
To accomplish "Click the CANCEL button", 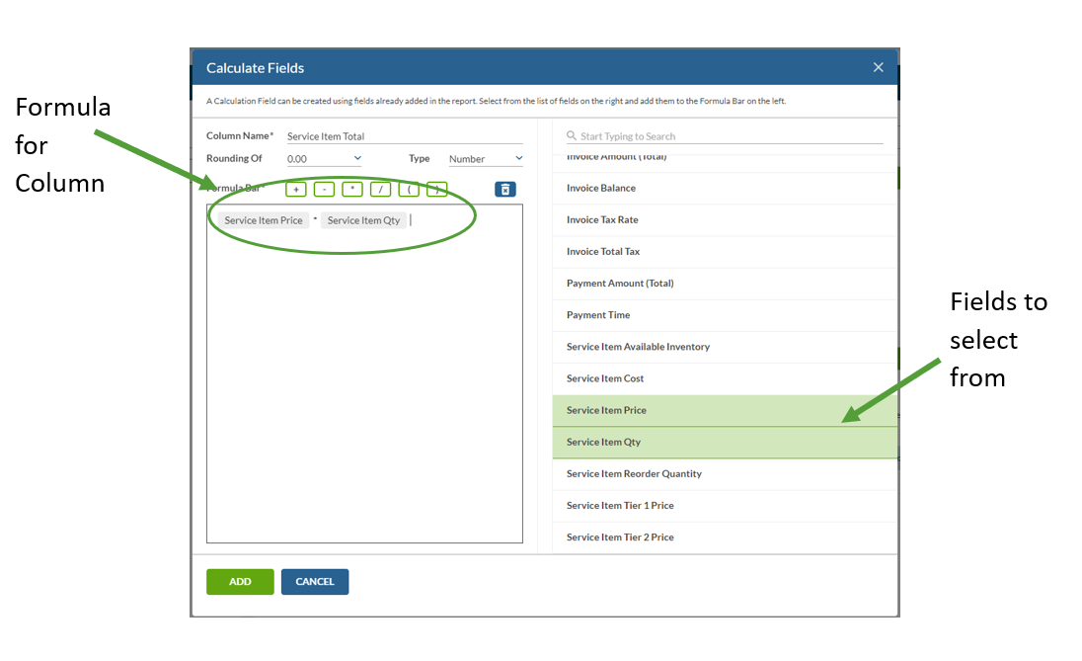I will pyautogui.click(x=315, y=582).
